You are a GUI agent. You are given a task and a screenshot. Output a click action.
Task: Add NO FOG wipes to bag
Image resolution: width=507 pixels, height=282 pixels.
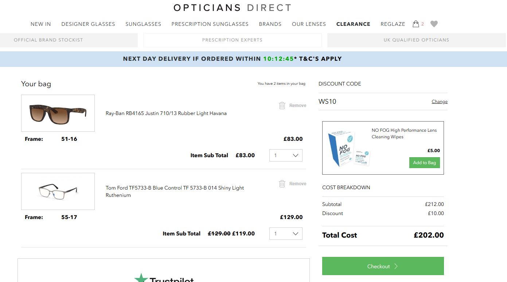pyautogui.click(x=424, y=163)
